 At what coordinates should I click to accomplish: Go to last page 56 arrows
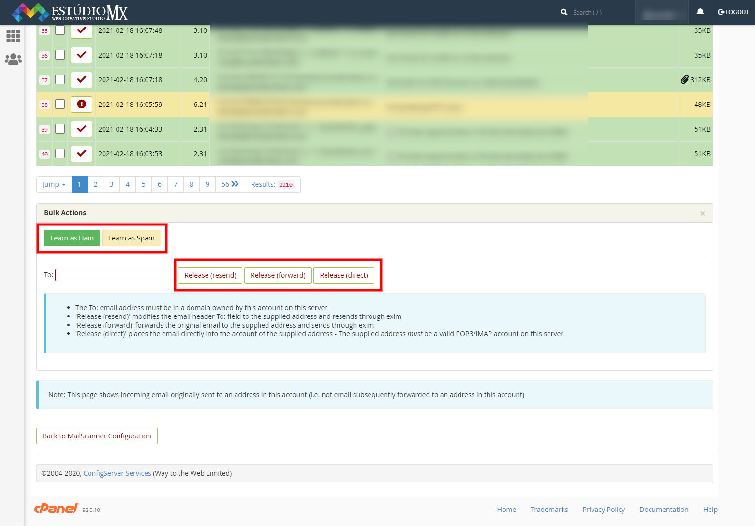click(230, 184)
